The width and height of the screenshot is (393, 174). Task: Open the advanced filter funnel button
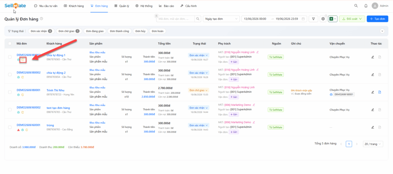click(313, 19)
